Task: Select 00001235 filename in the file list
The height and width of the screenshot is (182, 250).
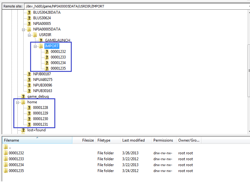Action: (x=16, y=171)
